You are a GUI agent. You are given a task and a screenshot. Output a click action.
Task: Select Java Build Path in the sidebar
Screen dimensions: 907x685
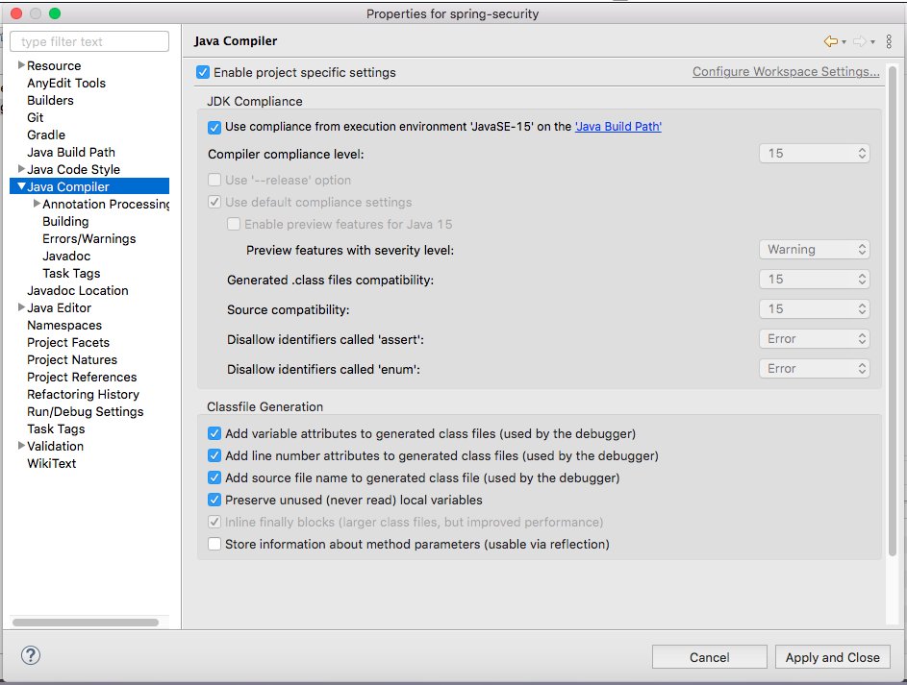71,152
